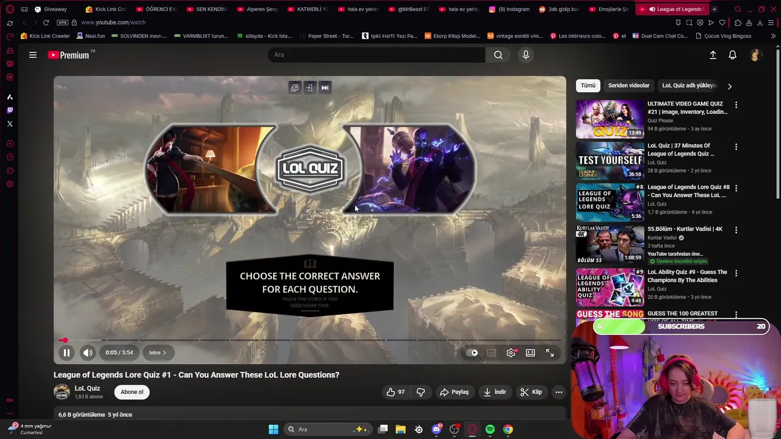Like the video with thumbs up
Image resolution: width=781 pixels, height=439 pixels.
pyautogui.click(x=396, y=392)
